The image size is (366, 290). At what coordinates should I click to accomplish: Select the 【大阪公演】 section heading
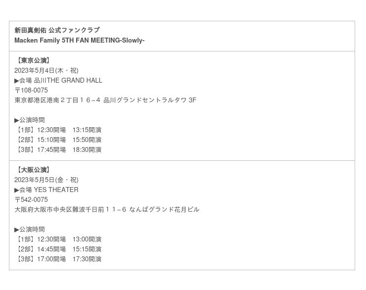33,170
